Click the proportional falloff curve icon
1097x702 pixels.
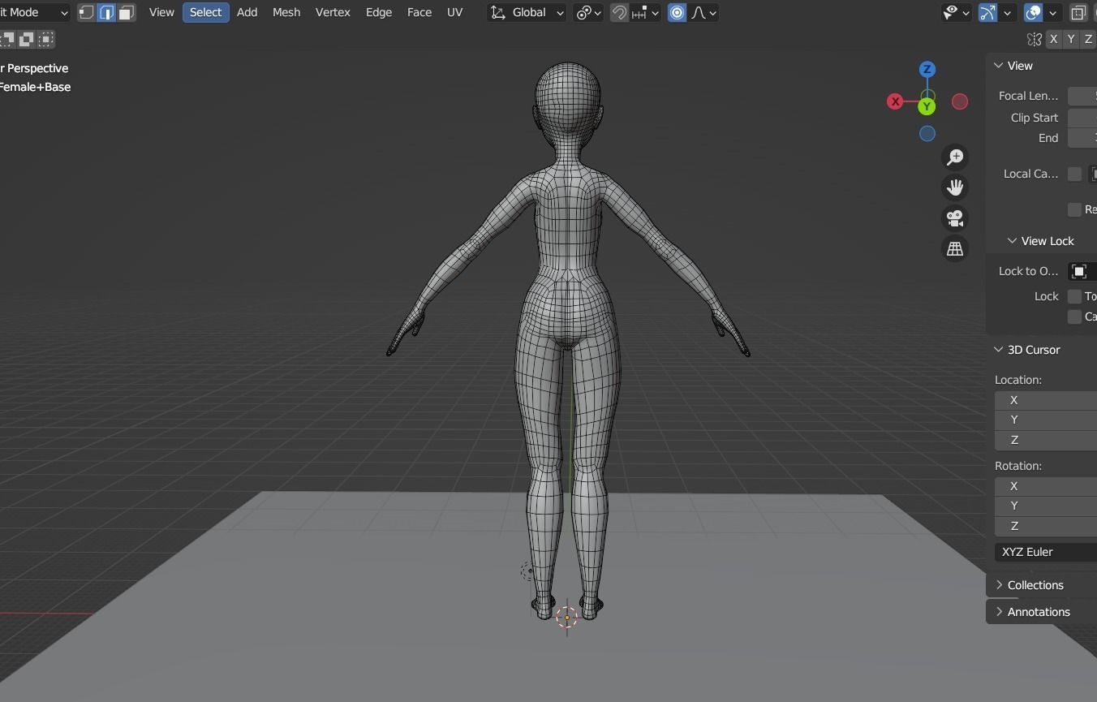[699, 12]
